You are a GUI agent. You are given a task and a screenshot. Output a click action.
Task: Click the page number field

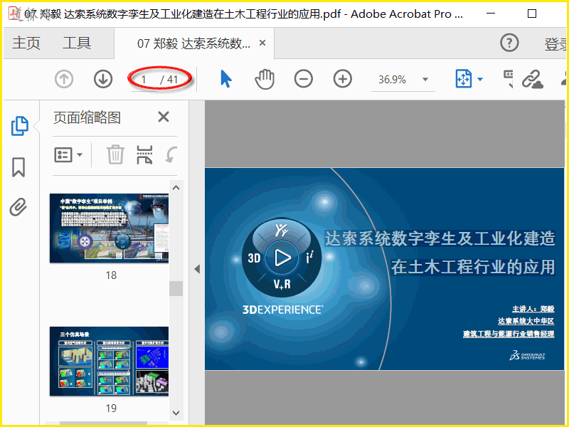144,80
